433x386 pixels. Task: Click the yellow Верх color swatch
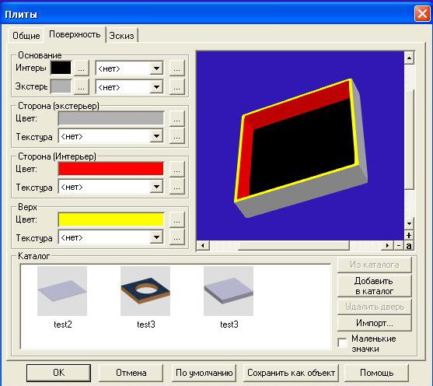(x=111, y=219)
